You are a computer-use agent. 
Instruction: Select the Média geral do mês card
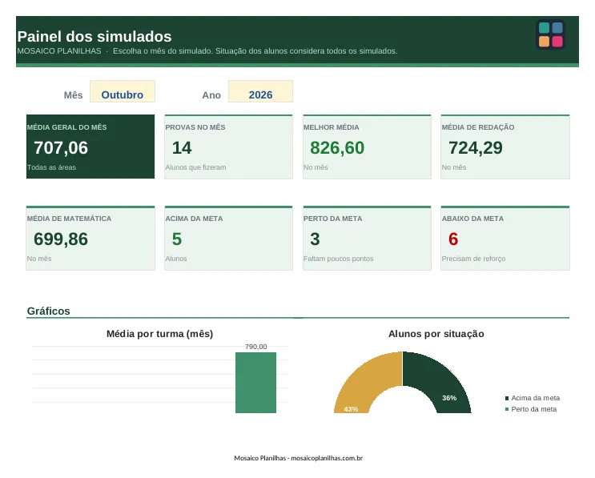[90, 147]
